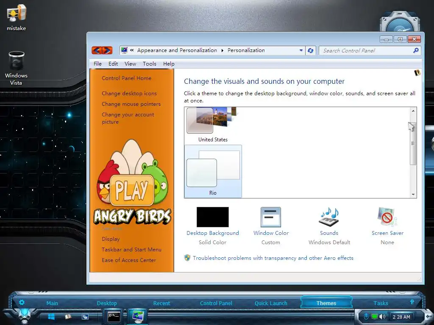The height and width of the screenshot is (325, 434).
Task: Click the Angry Birds Play button
Action: click(132, 190)
